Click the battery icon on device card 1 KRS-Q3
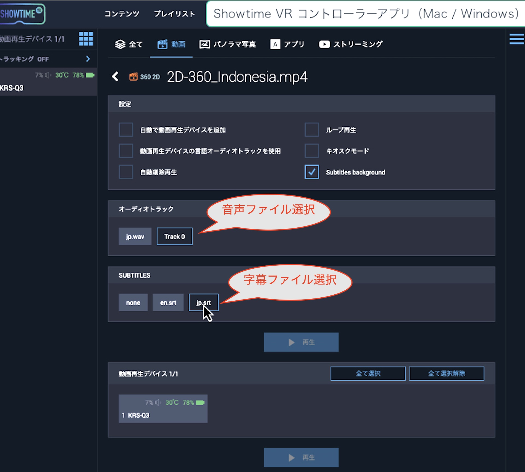525x472 pixels. click(200, 403)
